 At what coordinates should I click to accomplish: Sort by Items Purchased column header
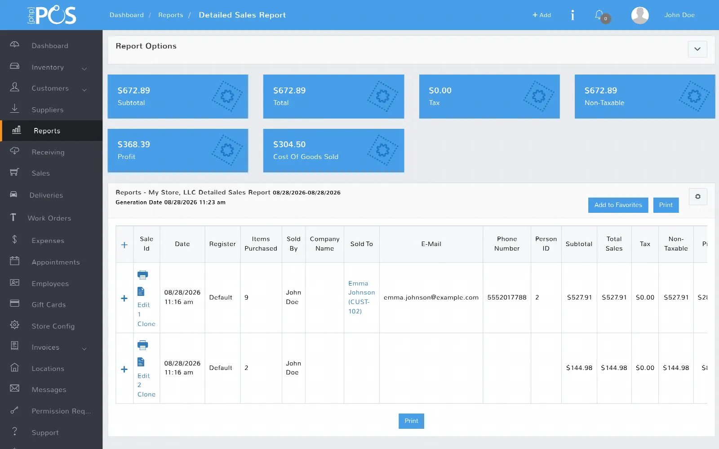point(261,244)
